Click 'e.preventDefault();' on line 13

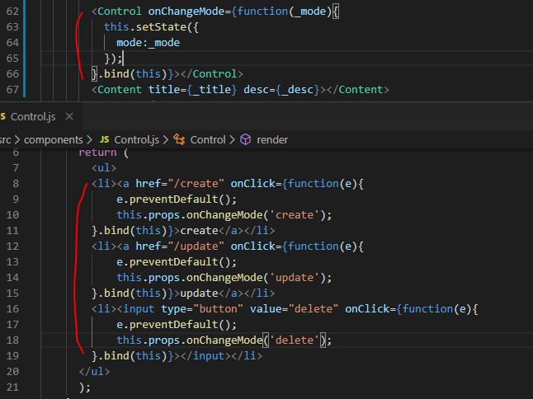point(176,262)
